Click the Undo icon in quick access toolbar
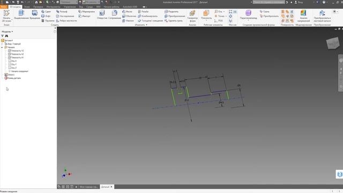 (22, 2)
